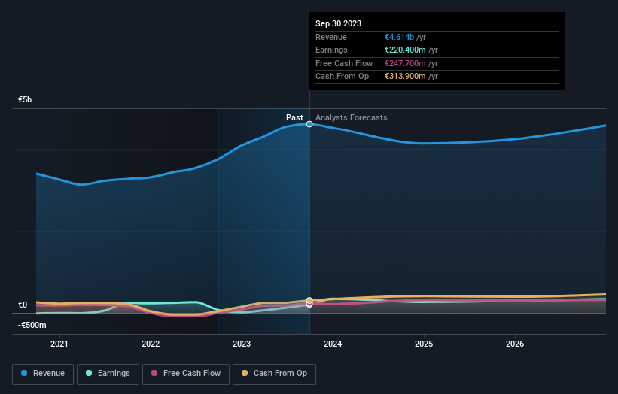This screenshot has width=618, height=394.
Task: Click the orange Cash From Op legend dot
Action: 245,373
